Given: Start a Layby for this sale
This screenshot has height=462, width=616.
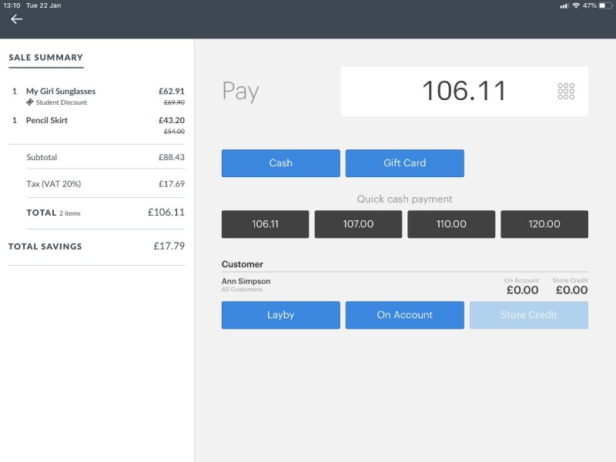Looking at the screenshot, I should [x=280, y=315].
